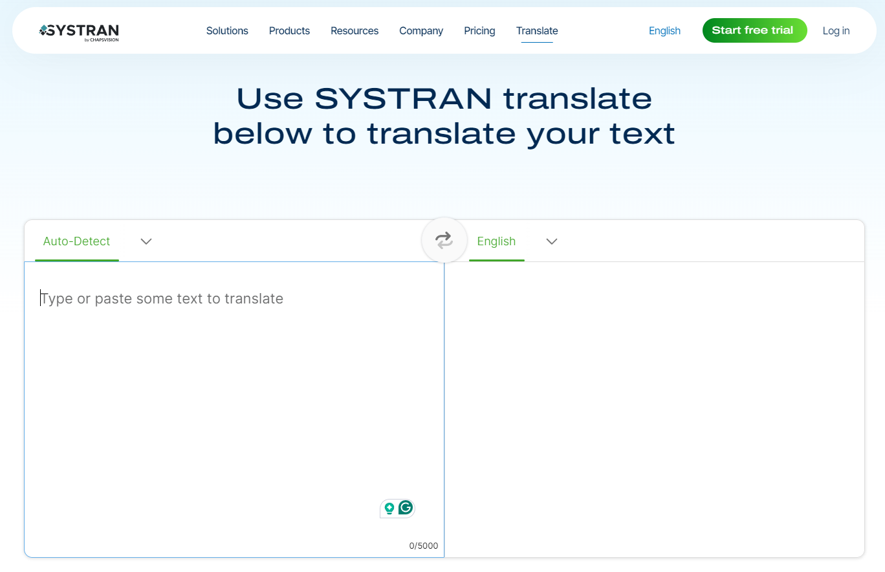Swap source and target languages
The height and width of the screenshot is (572, 885).
(x=444, y=241)
